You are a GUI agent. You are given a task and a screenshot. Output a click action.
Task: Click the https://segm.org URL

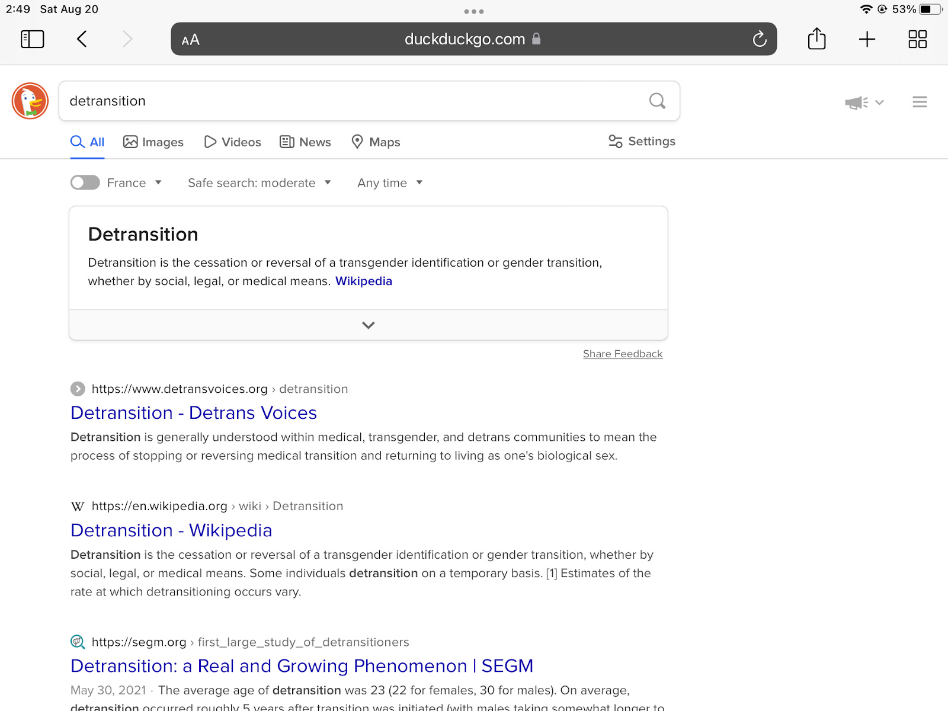(139, 642)
